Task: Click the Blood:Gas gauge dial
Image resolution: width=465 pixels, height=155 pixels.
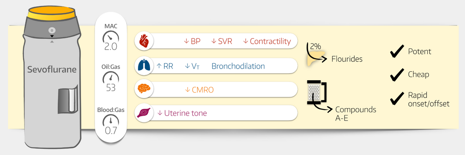Action: [x=111, y=121]
